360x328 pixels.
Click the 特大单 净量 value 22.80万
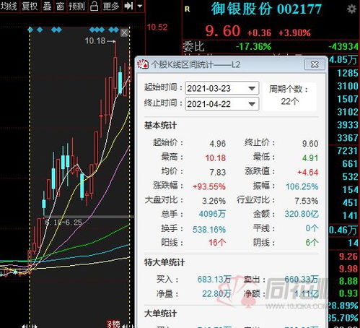pyautogui.click(x=216, y=294)
